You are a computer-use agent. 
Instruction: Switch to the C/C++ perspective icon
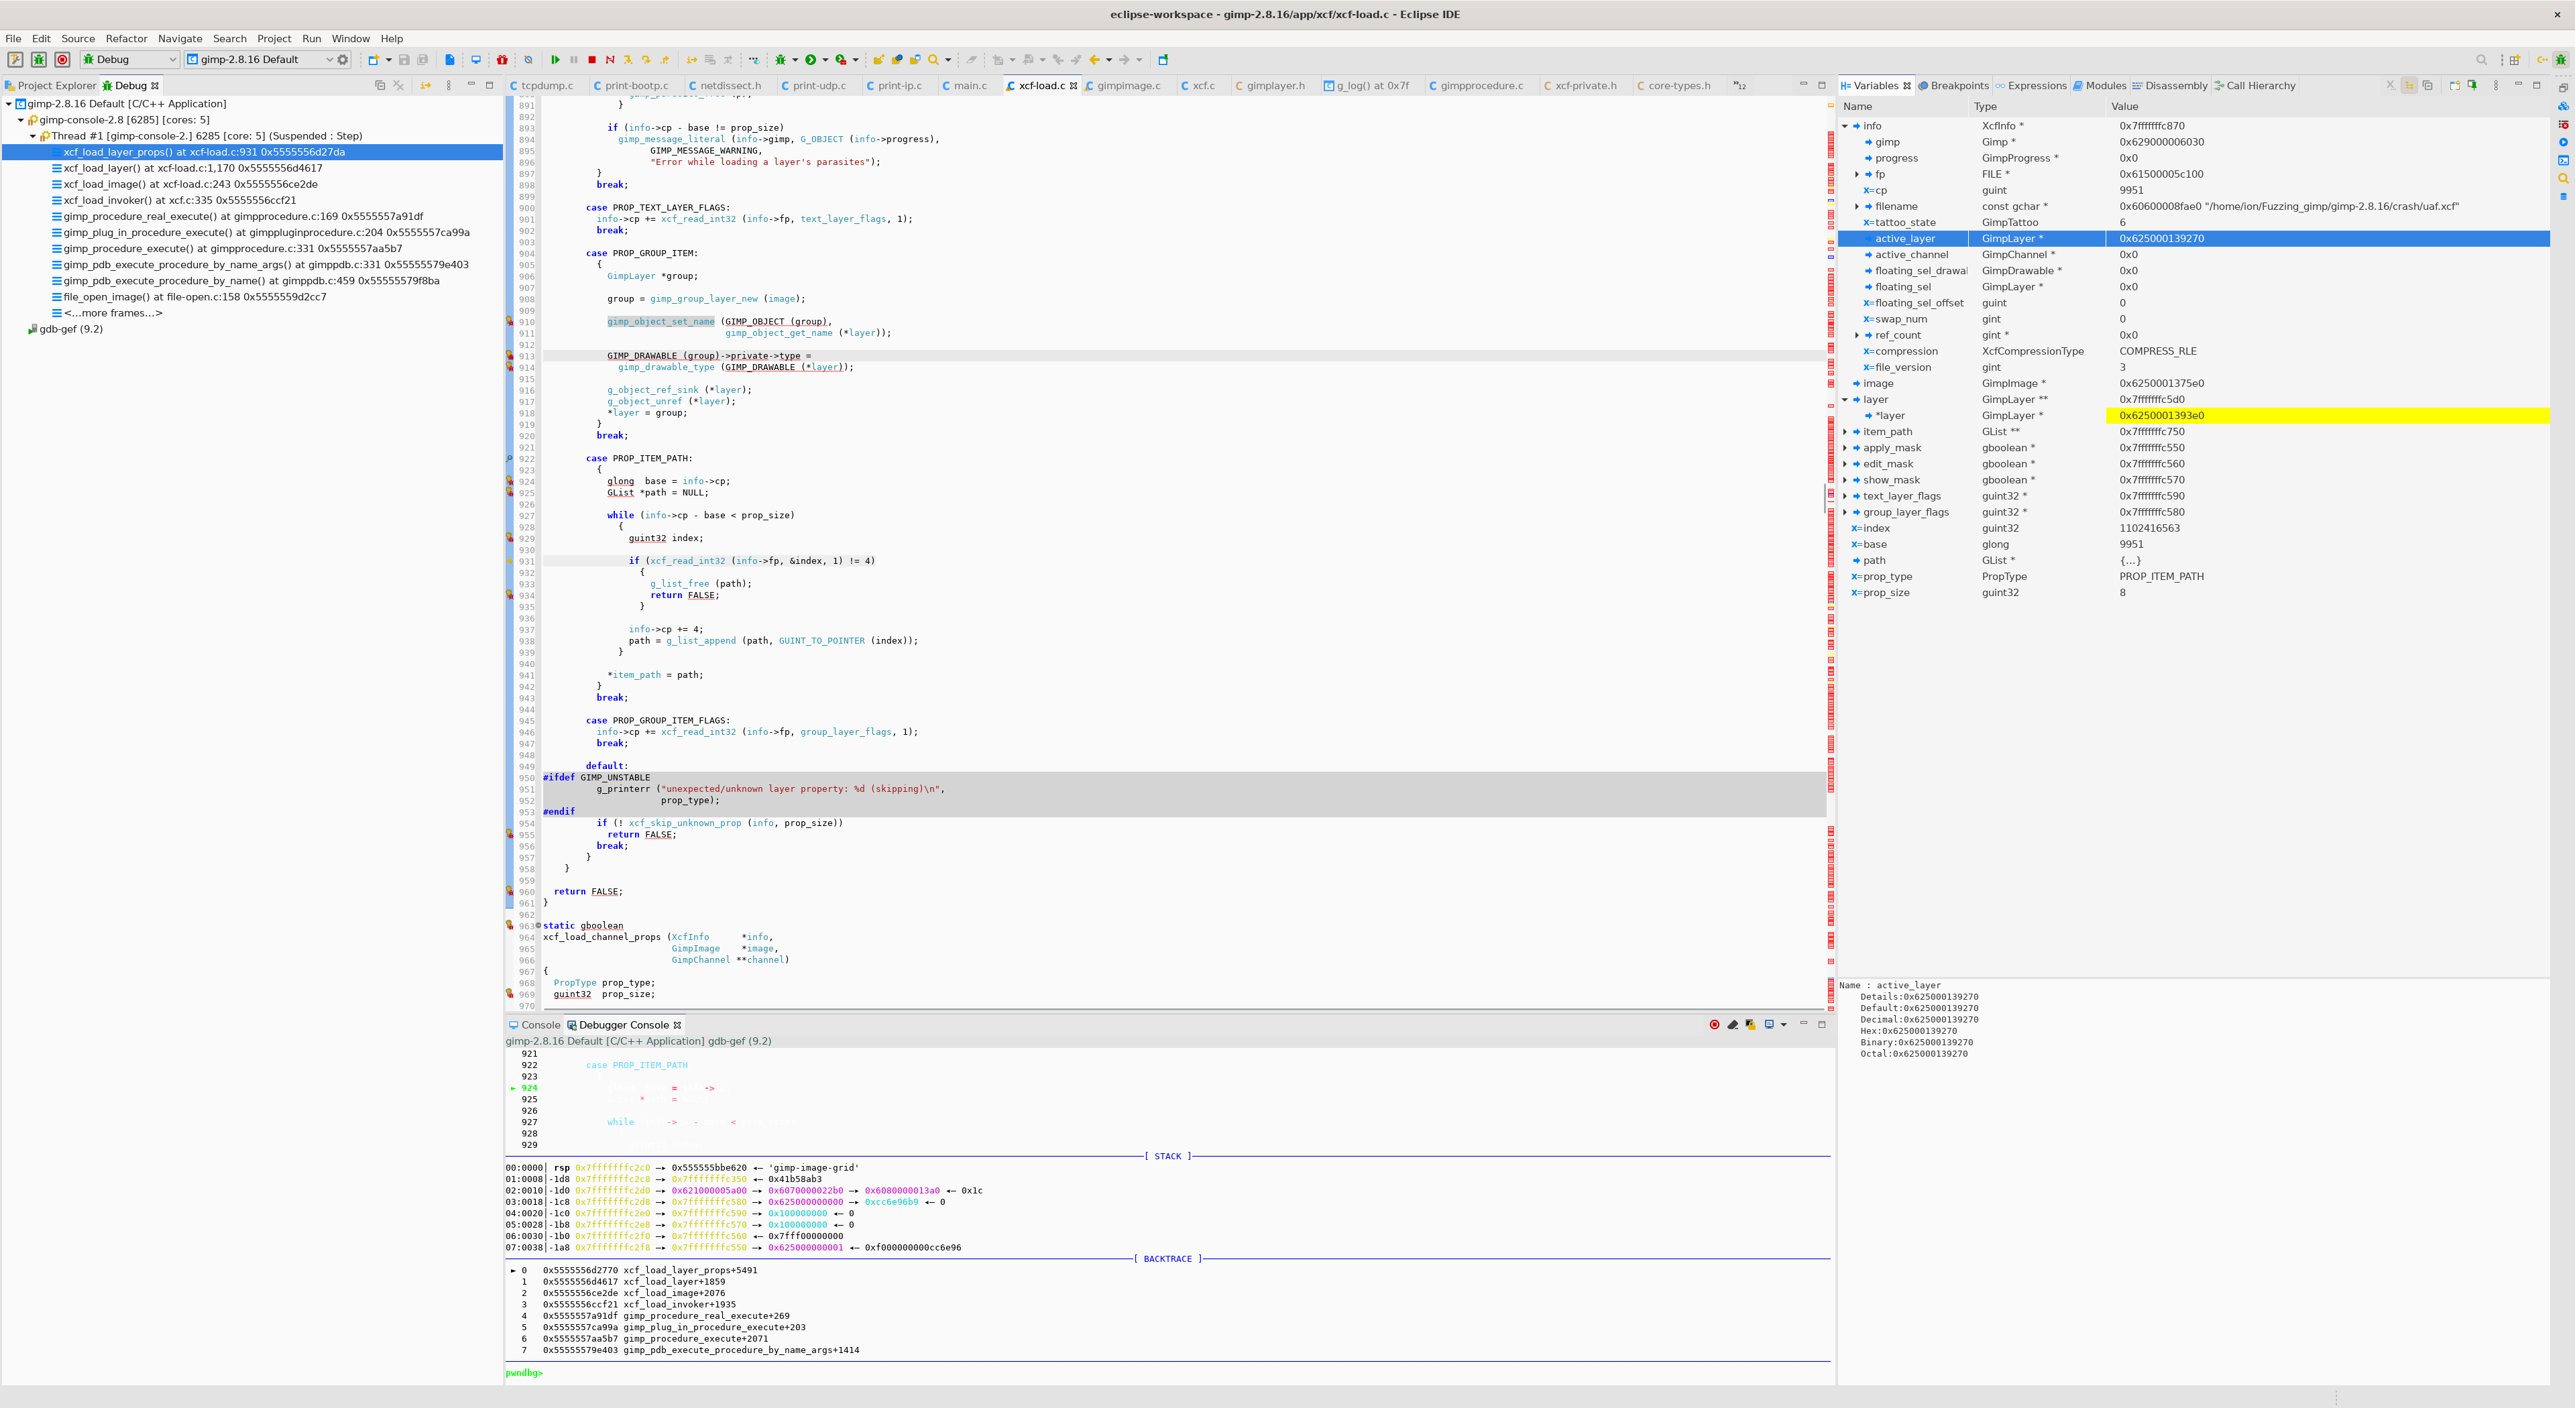[2542, 60]
